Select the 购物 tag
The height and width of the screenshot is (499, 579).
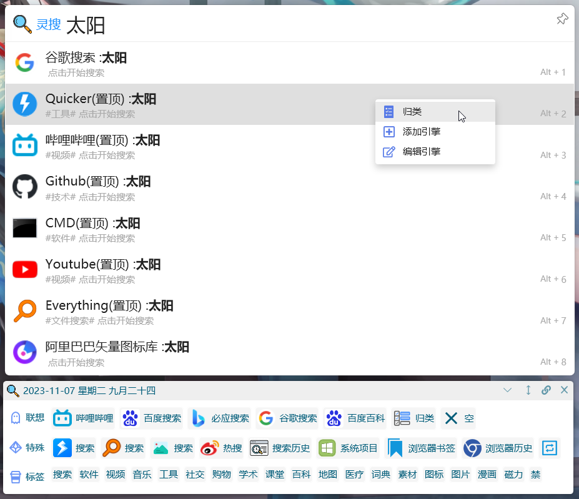pyautogui.click(x=222, y=474)
